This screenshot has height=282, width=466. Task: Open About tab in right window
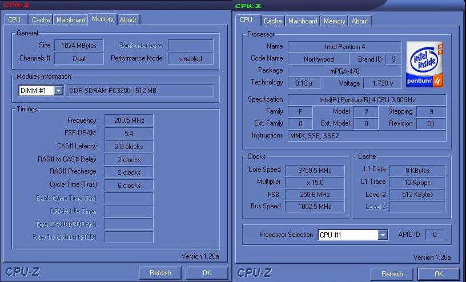coord(360,21)
